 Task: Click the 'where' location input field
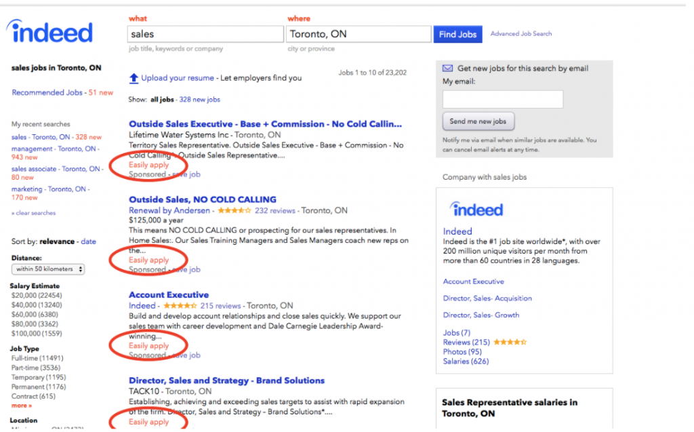point(359,34)
